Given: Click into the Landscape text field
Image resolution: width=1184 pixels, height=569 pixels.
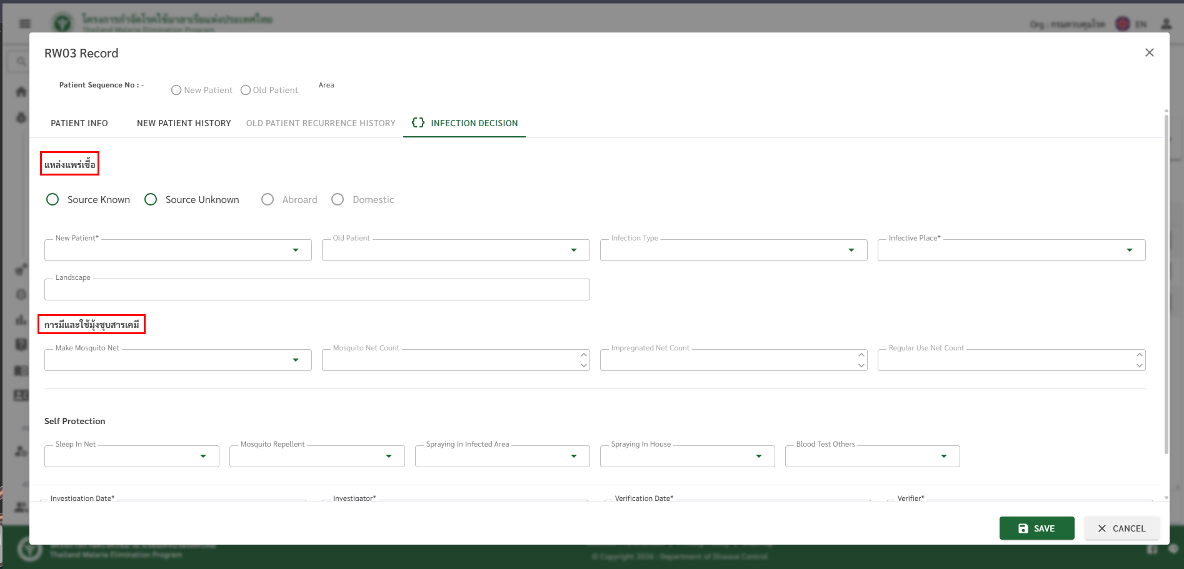Looking at the screenshot, I should click(316, 290).
